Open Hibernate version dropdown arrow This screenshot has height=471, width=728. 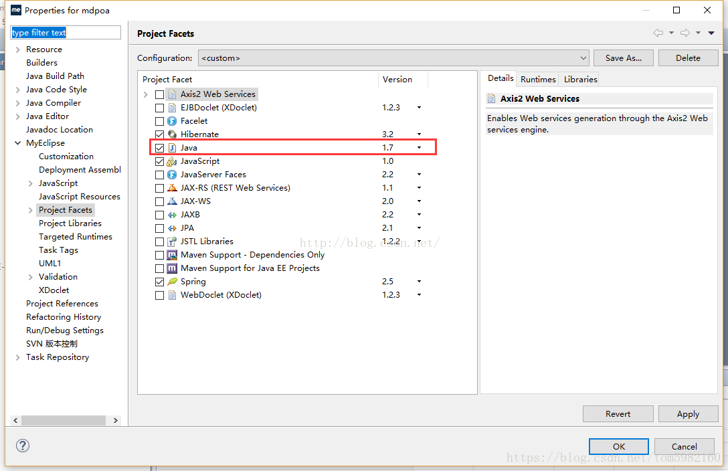pyautogui.click(x=419, y=134)
